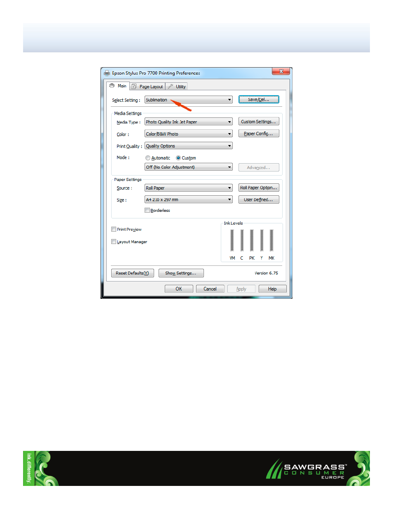Open the color adjustment mode dropdown
Image resolution: width=393 pixels, height=509 pixels.
[189, 167]
